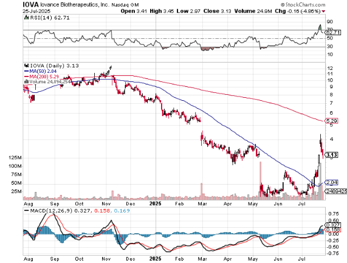
Task: Click the RSI indicator legend icon
Action: point(26,18)
